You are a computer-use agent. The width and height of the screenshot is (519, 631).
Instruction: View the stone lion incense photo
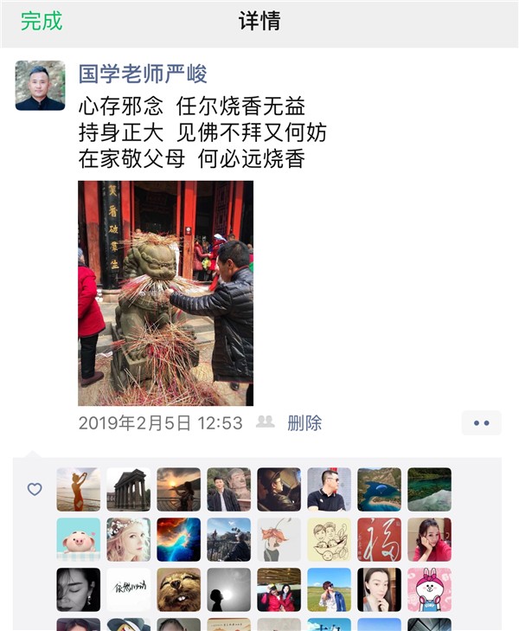tap(165, 293)
